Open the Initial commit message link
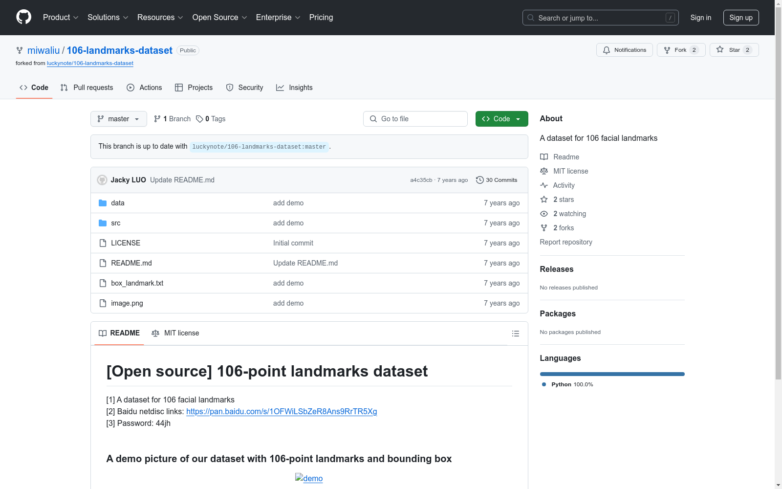The height and width of the screenshot is (489, 782). click(x=293, y=243)
